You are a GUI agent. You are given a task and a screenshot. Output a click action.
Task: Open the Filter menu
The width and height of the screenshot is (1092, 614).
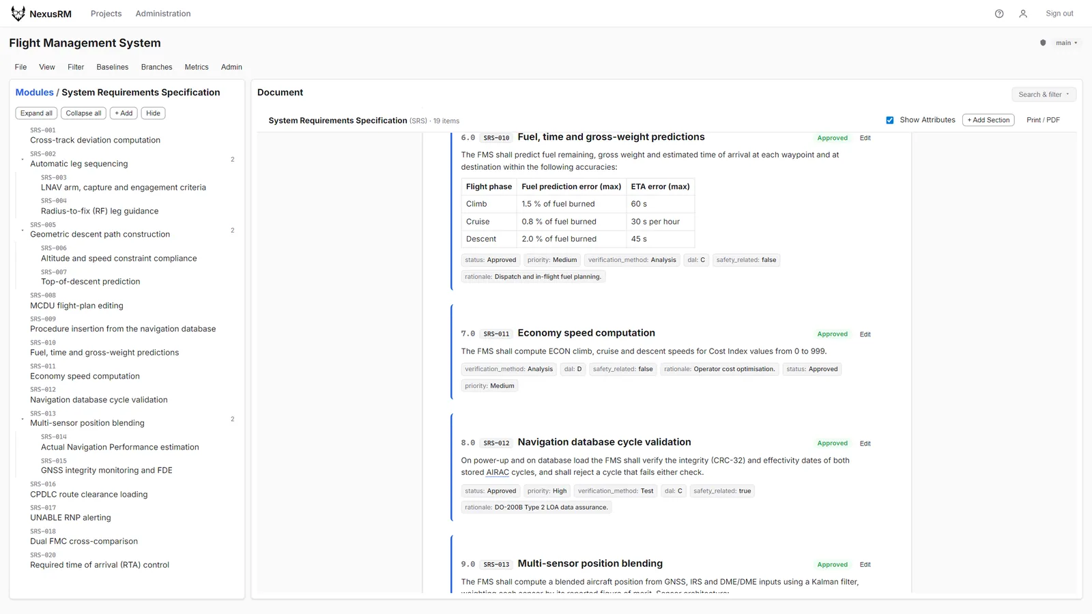click(76, 67)
